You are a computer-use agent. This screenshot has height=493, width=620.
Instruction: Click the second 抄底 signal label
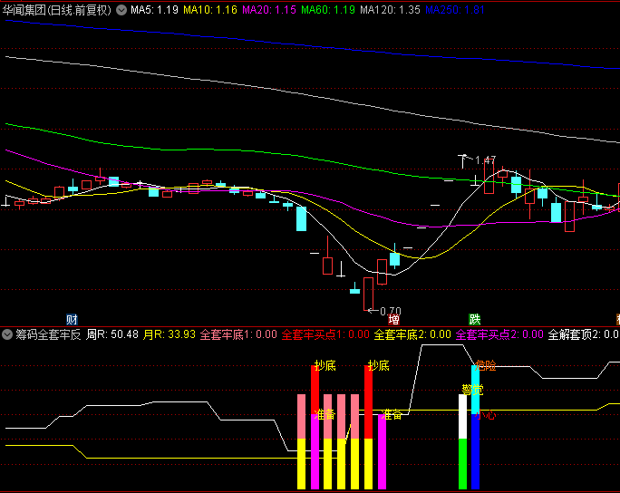[378, 366]
